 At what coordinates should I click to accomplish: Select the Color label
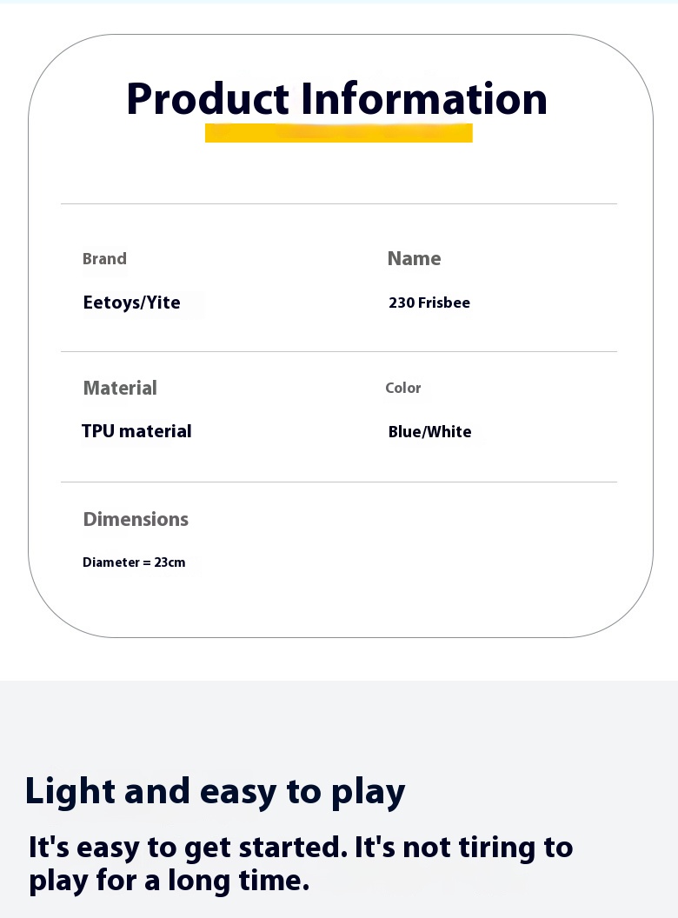tap(403, 389)
